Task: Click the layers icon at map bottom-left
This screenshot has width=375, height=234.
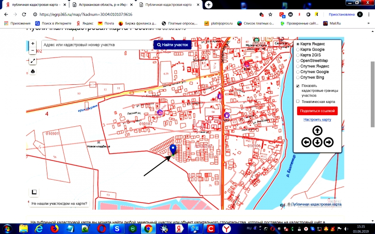Action: (34, 192)
